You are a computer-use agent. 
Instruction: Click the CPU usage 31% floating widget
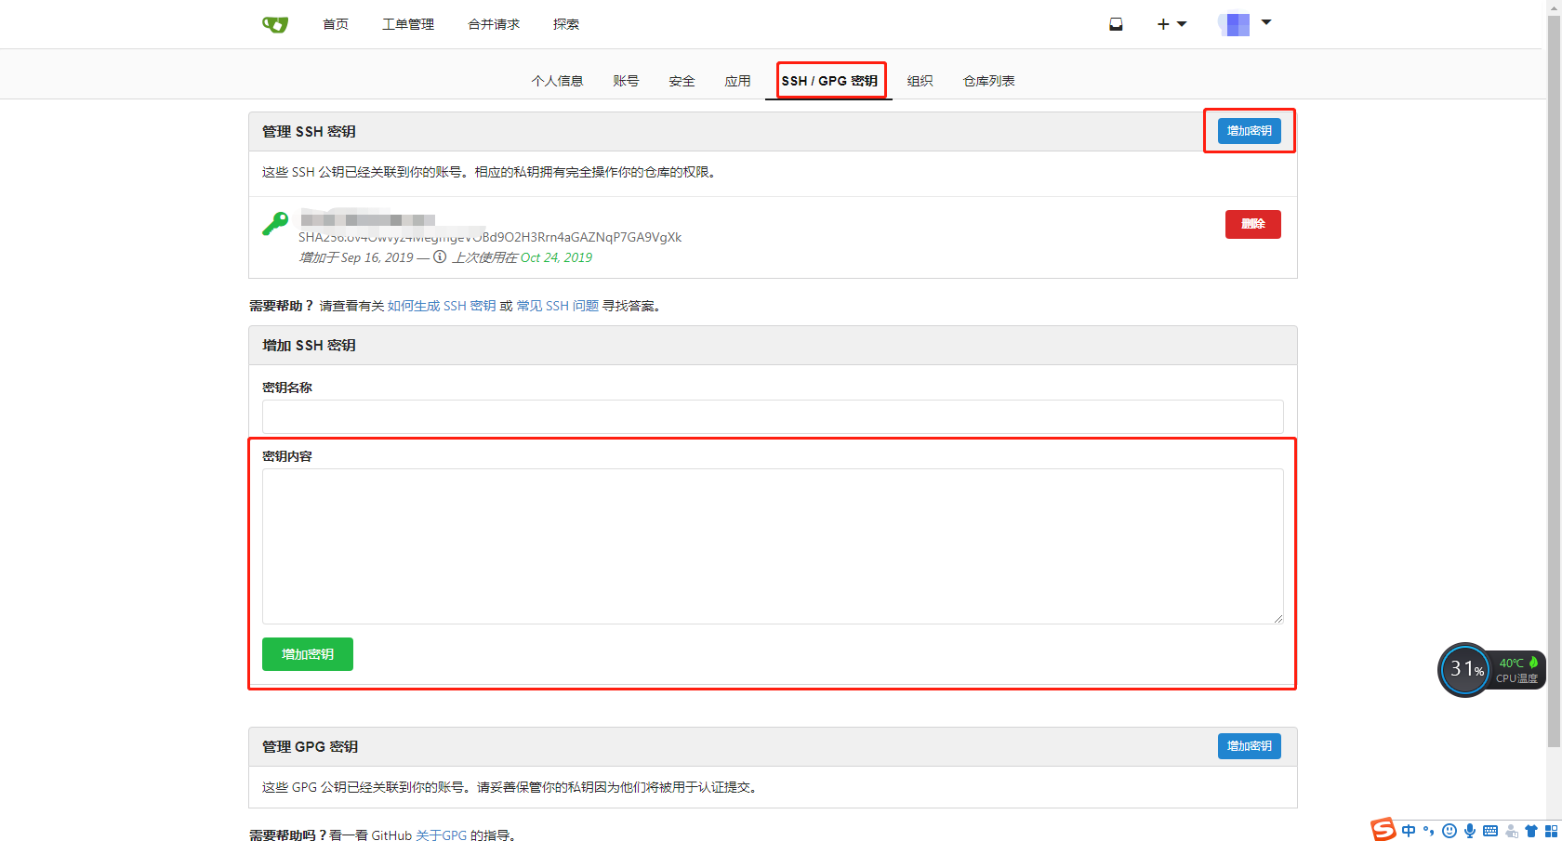pos(1465,669)
